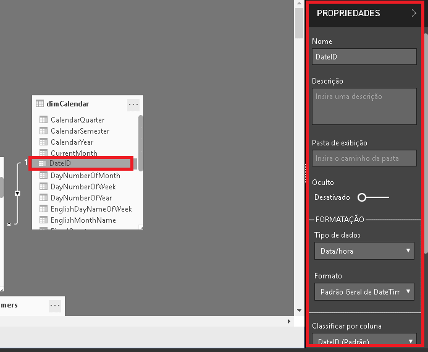Click the CalendarQuarter column icon

[x=43, y=119]
